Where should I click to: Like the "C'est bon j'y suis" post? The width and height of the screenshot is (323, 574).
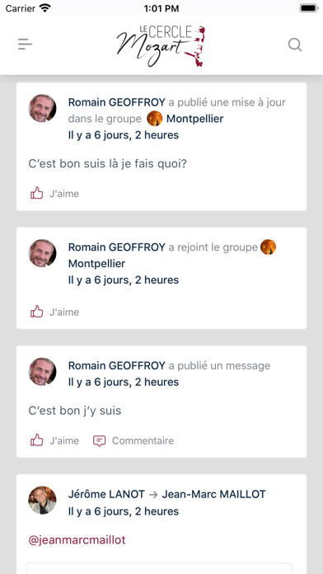pos(36,440)
